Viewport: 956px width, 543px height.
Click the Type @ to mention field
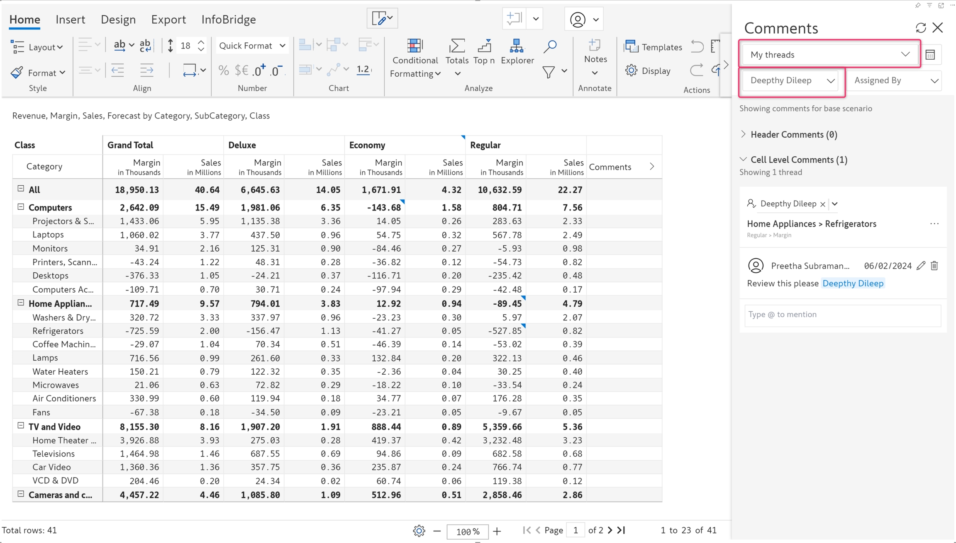coord(842,315)
